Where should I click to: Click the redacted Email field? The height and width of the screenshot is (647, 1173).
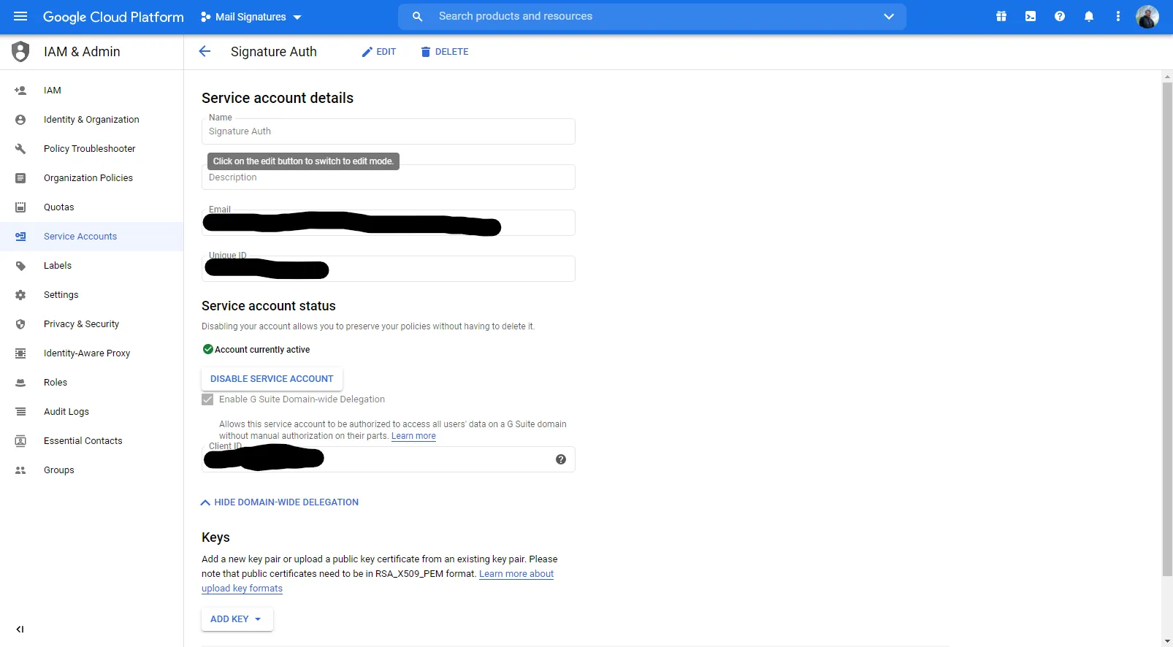click(x=389, y=223)
